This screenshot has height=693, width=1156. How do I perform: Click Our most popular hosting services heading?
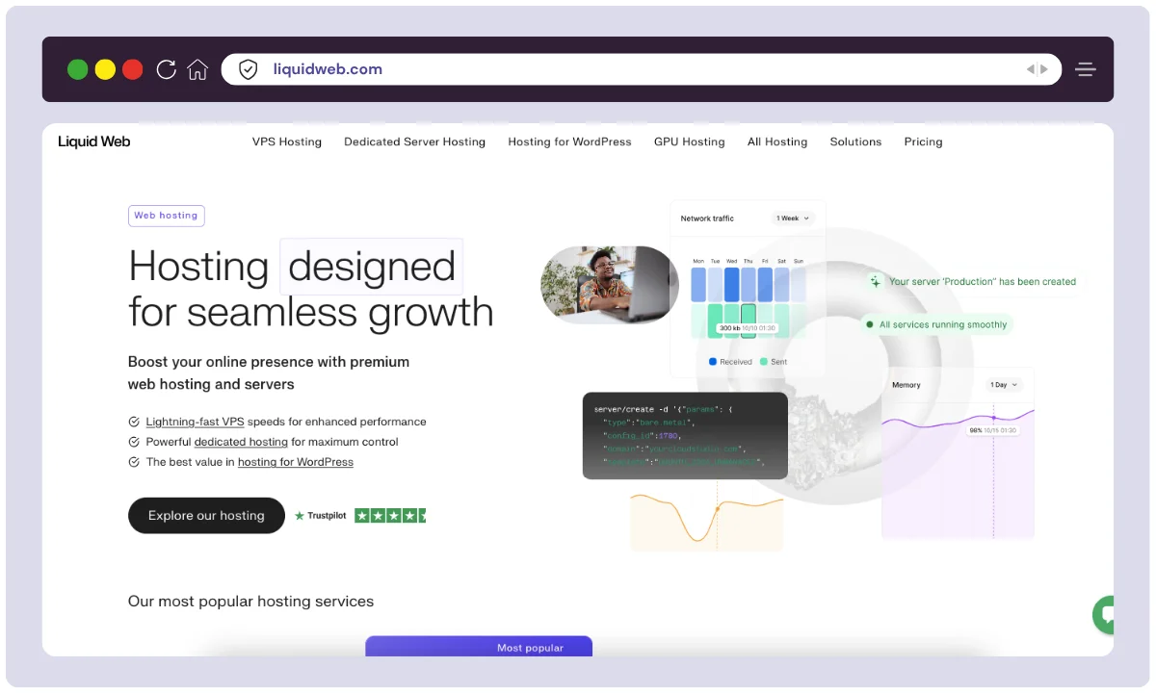pos(250,602)
